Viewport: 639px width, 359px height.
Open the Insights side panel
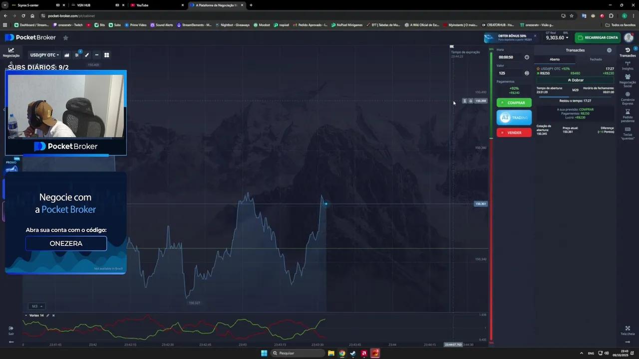point(628,65)
